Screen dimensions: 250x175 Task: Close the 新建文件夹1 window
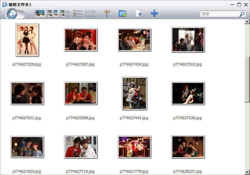pos(246,5)
